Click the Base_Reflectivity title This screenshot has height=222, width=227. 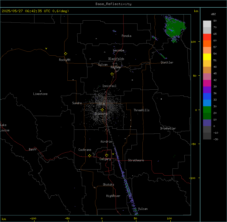(113, 4)
